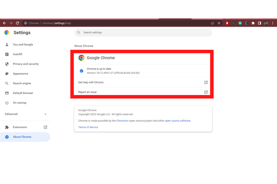Click external link icon for Get help with Chrome
The image size is (277, 184).
(x=206, y=82)
